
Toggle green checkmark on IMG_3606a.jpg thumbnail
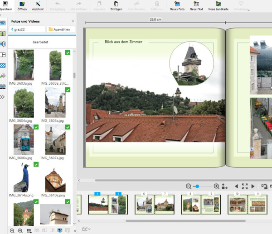pos(36,128)
